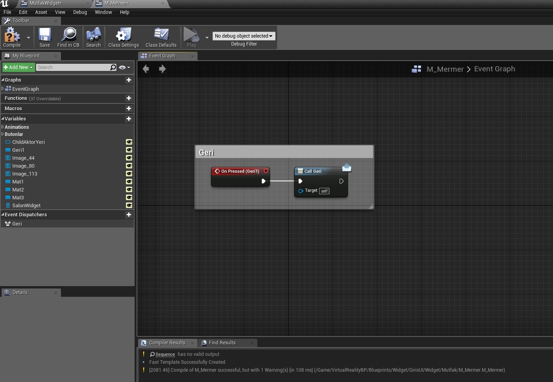Expand the EventGraph tree item

3,89
